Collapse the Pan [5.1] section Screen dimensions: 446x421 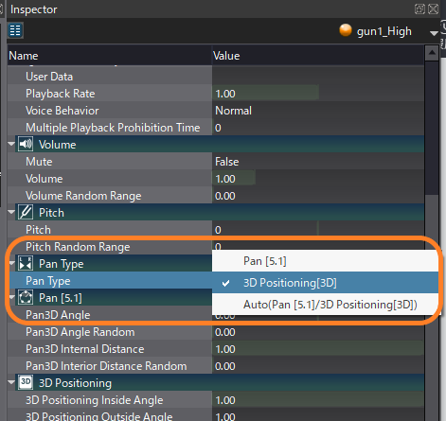tap(11, 297)
